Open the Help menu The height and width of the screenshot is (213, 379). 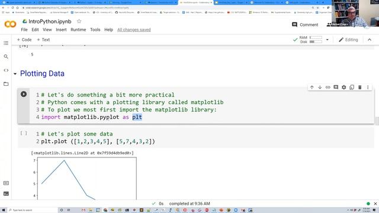108,30
